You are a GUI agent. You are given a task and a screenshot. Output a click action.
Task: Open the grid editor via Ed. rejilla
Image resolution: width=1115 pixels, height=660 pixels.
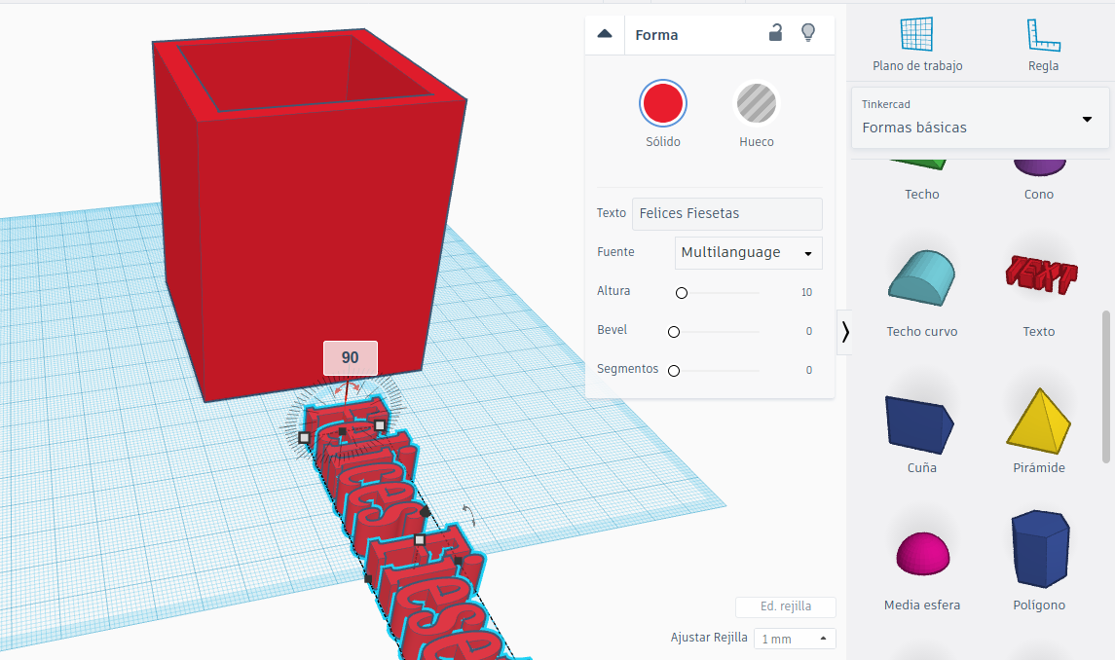[786, 606]
